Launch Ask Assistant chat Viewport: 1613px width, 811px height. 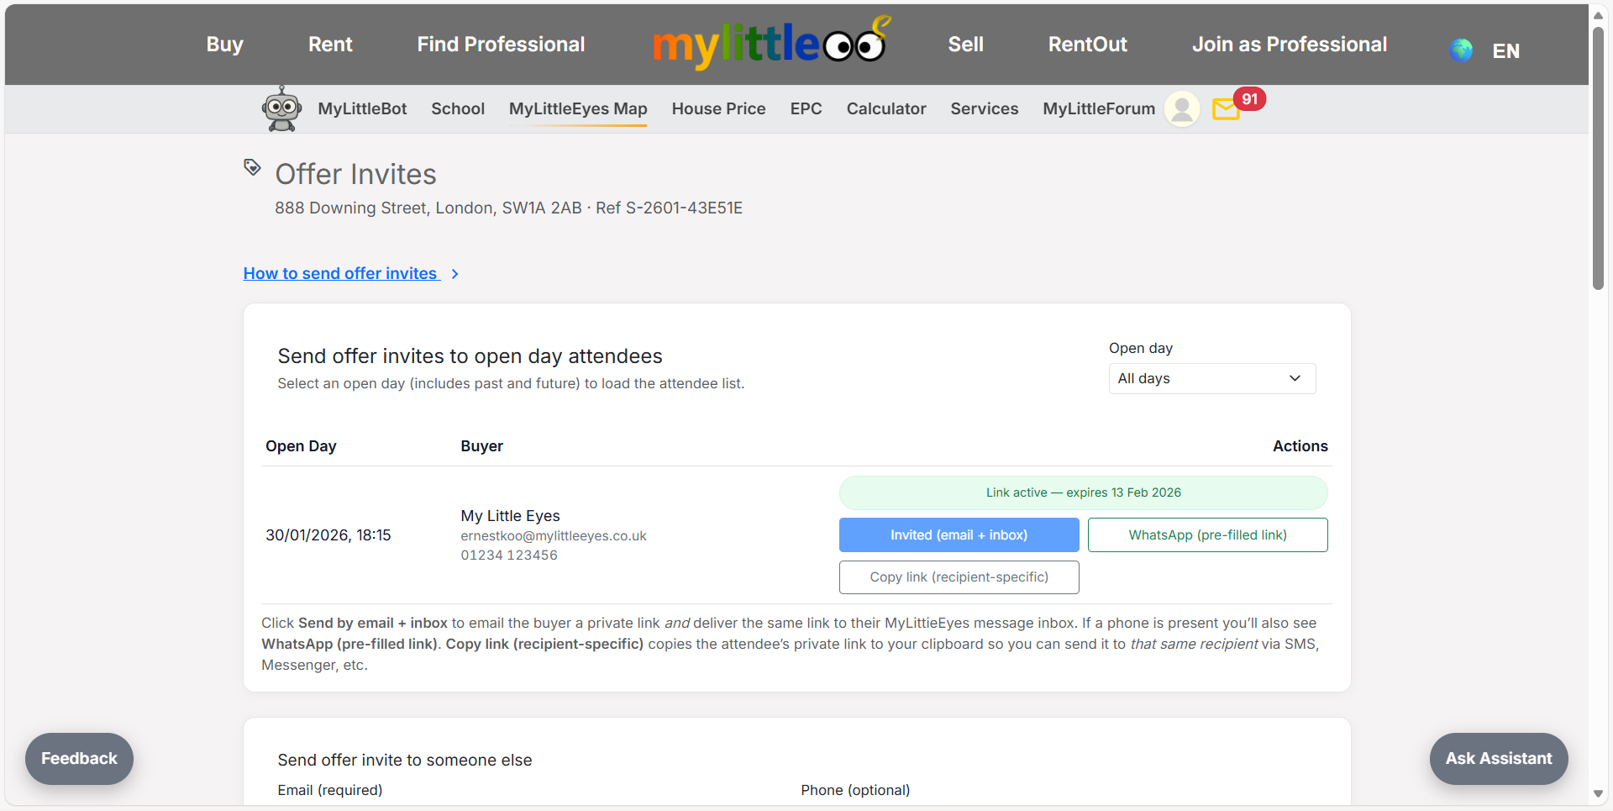pyautogui.click(x=1498, y=759)
